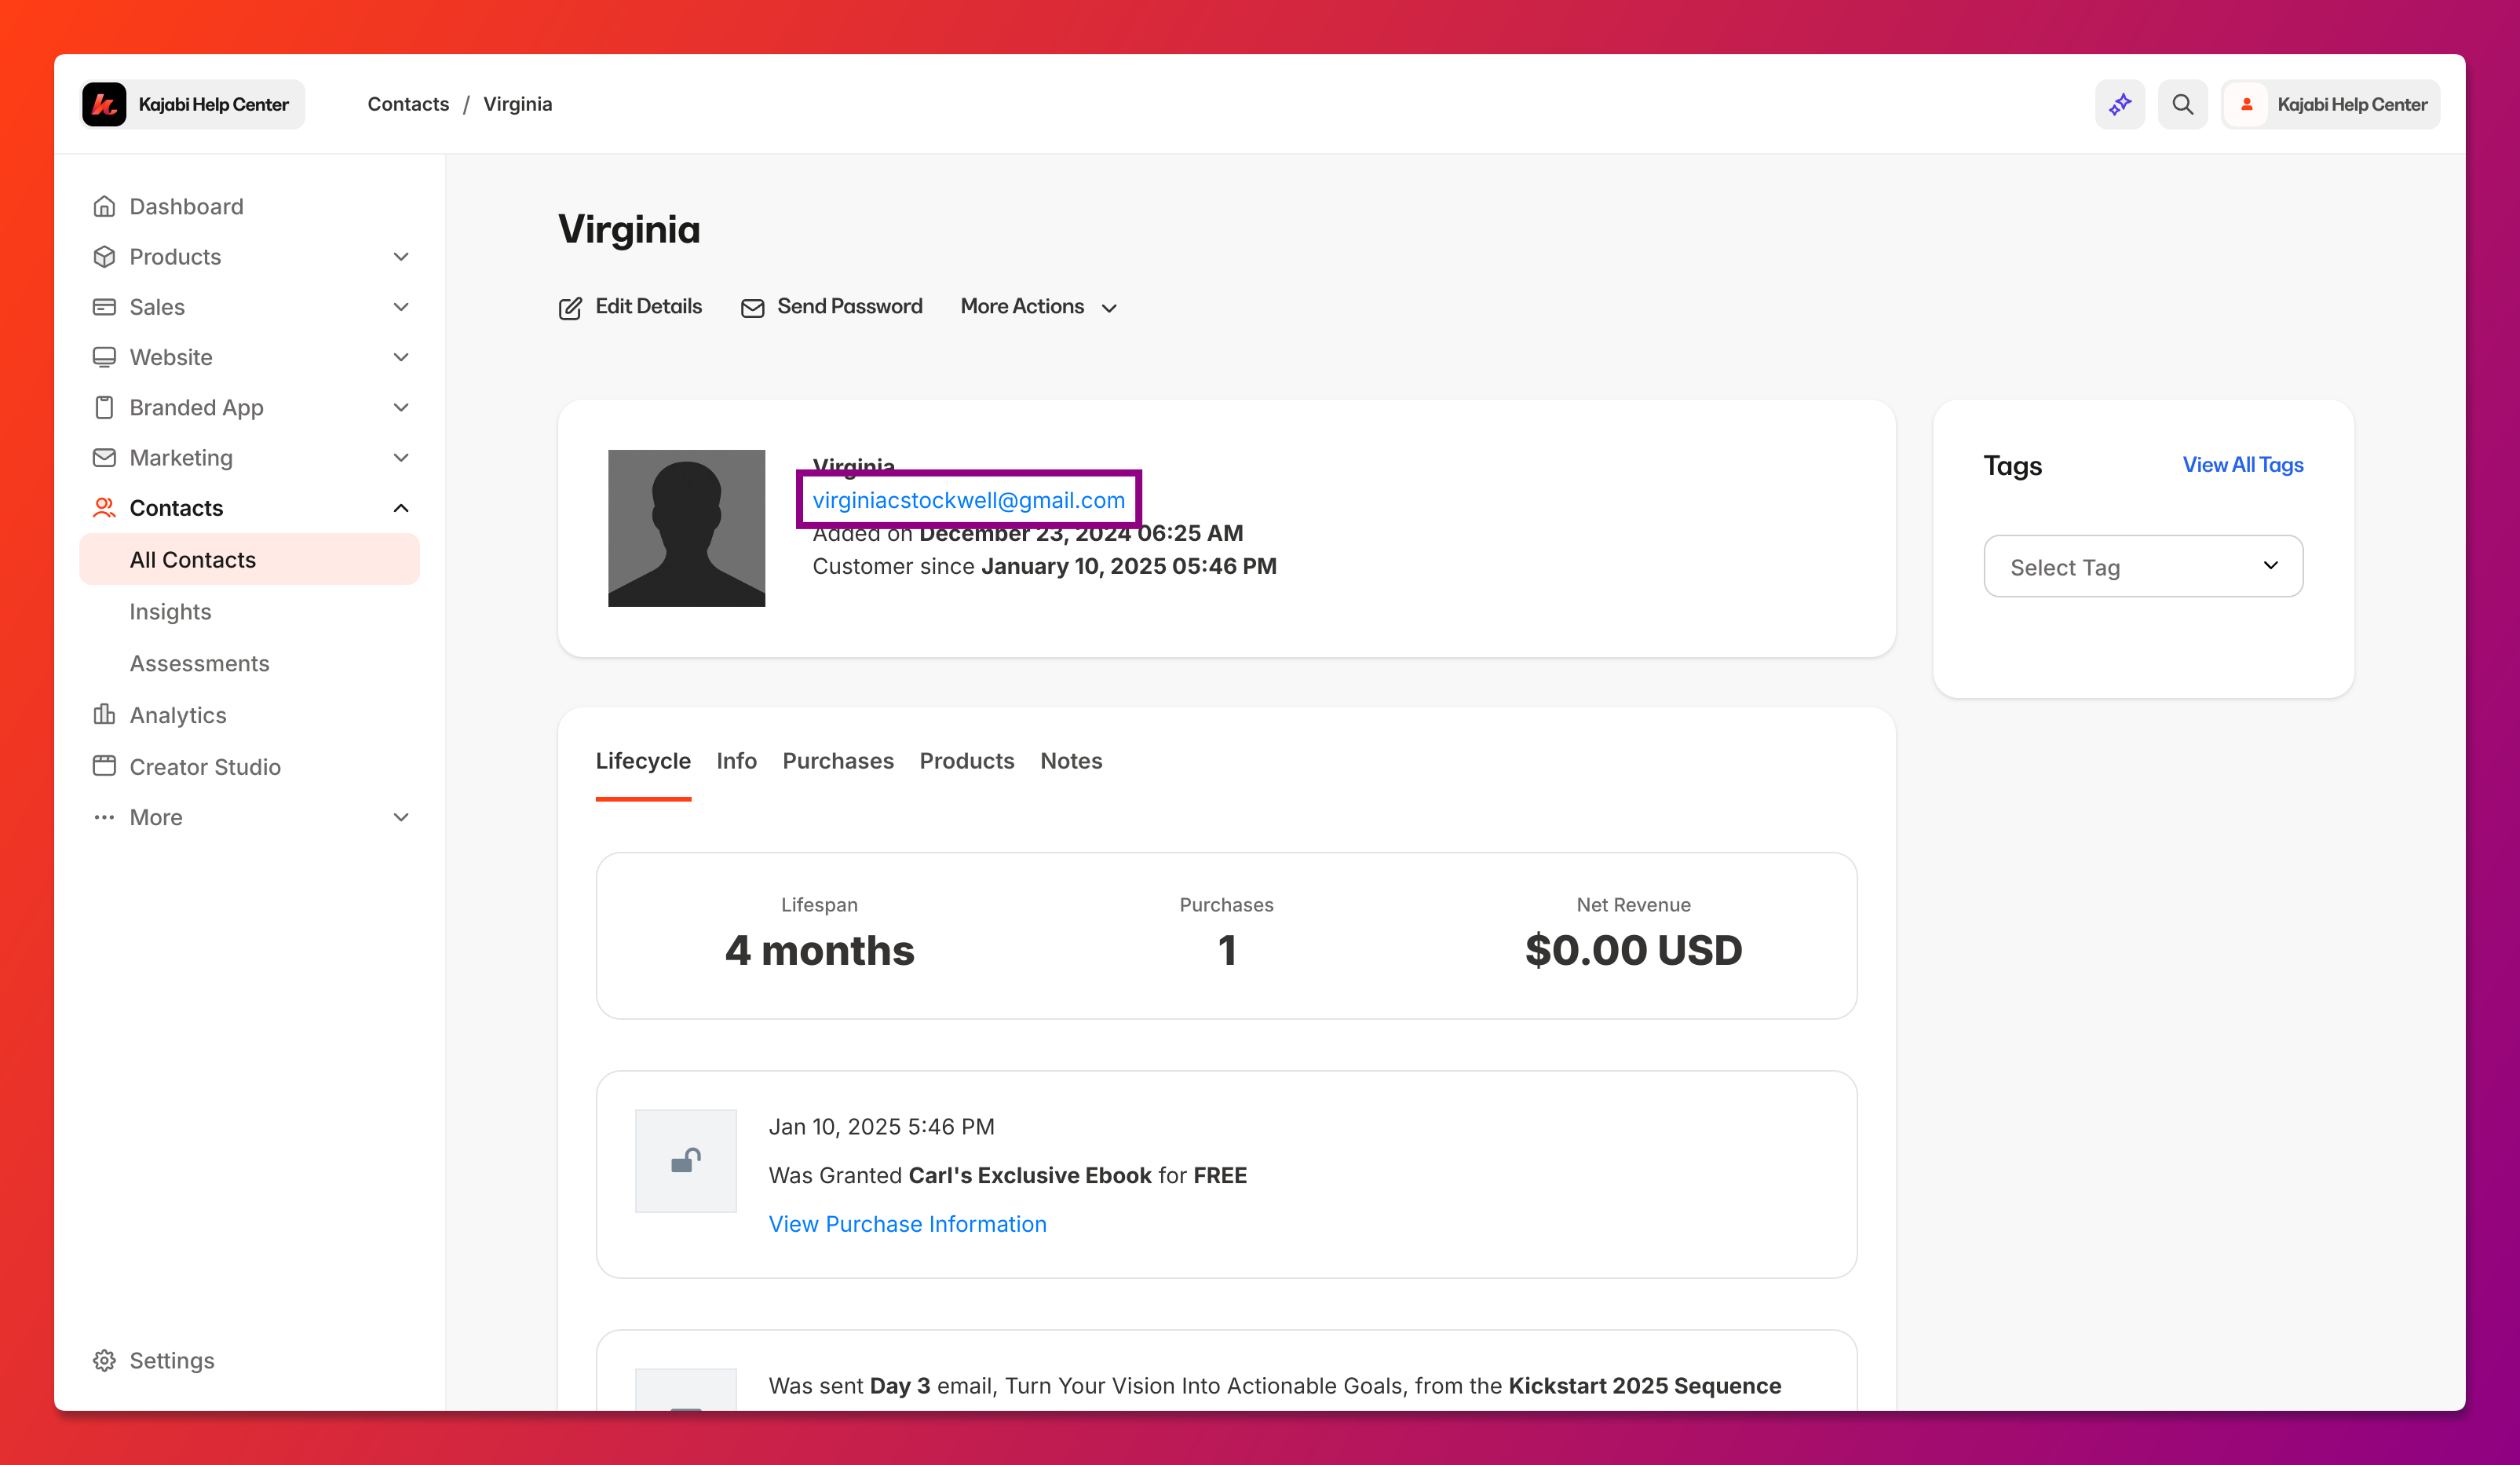Screen dimensions: 2520x1465
Task: Click the Kajabi logo icon
Action: [104, 104]
